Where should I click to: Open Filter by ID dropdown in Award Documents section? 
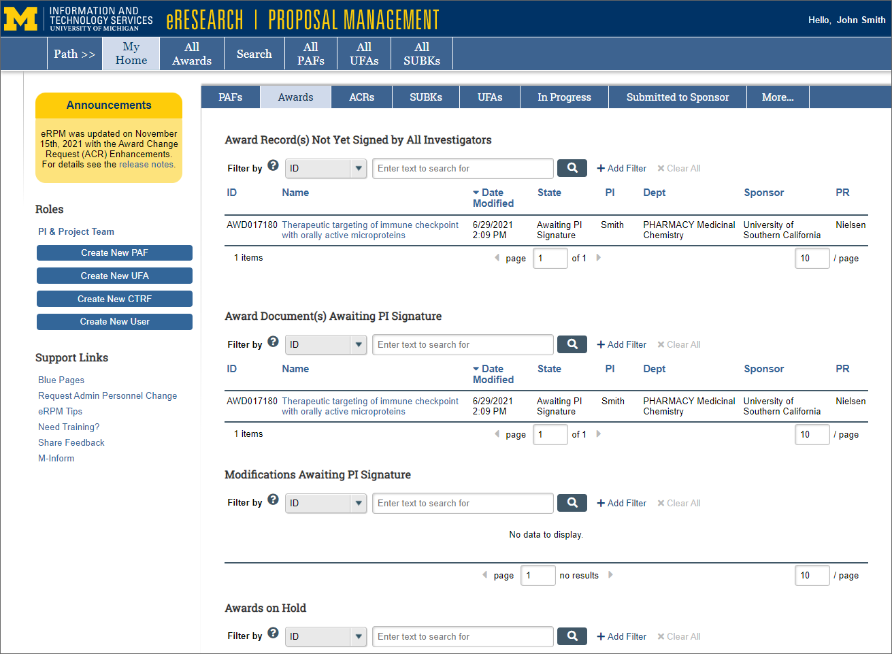tap(326, 344)
